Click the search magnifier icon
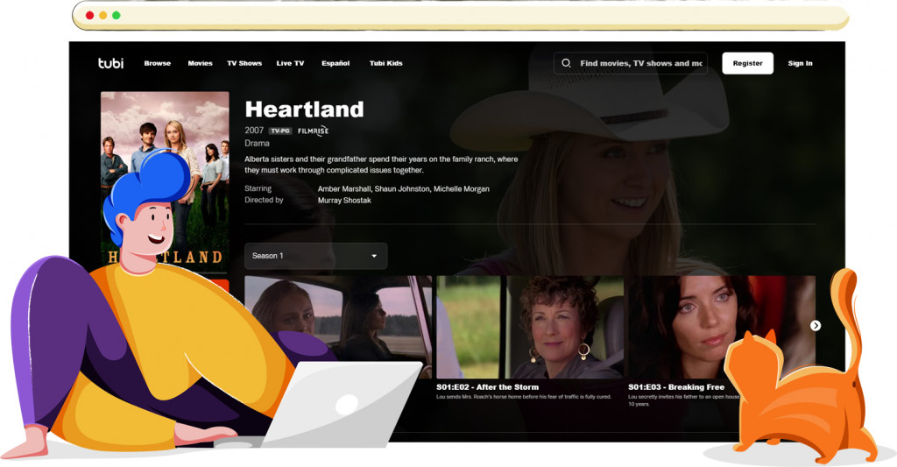897x467 pixels. [566, 63]
